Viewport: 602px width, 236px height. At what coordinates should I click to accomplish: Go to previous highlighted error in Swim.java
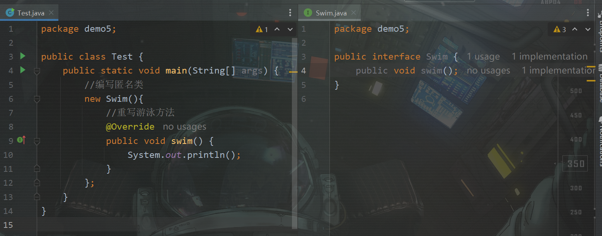pyautogui.click(x=575, y=29)
